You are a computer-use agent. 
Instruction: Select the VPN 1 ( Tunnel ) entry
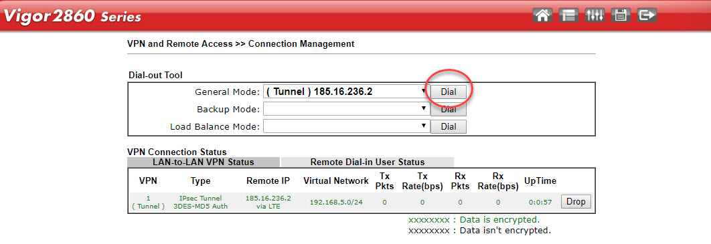pyautogui.click(x=148, y=203)
